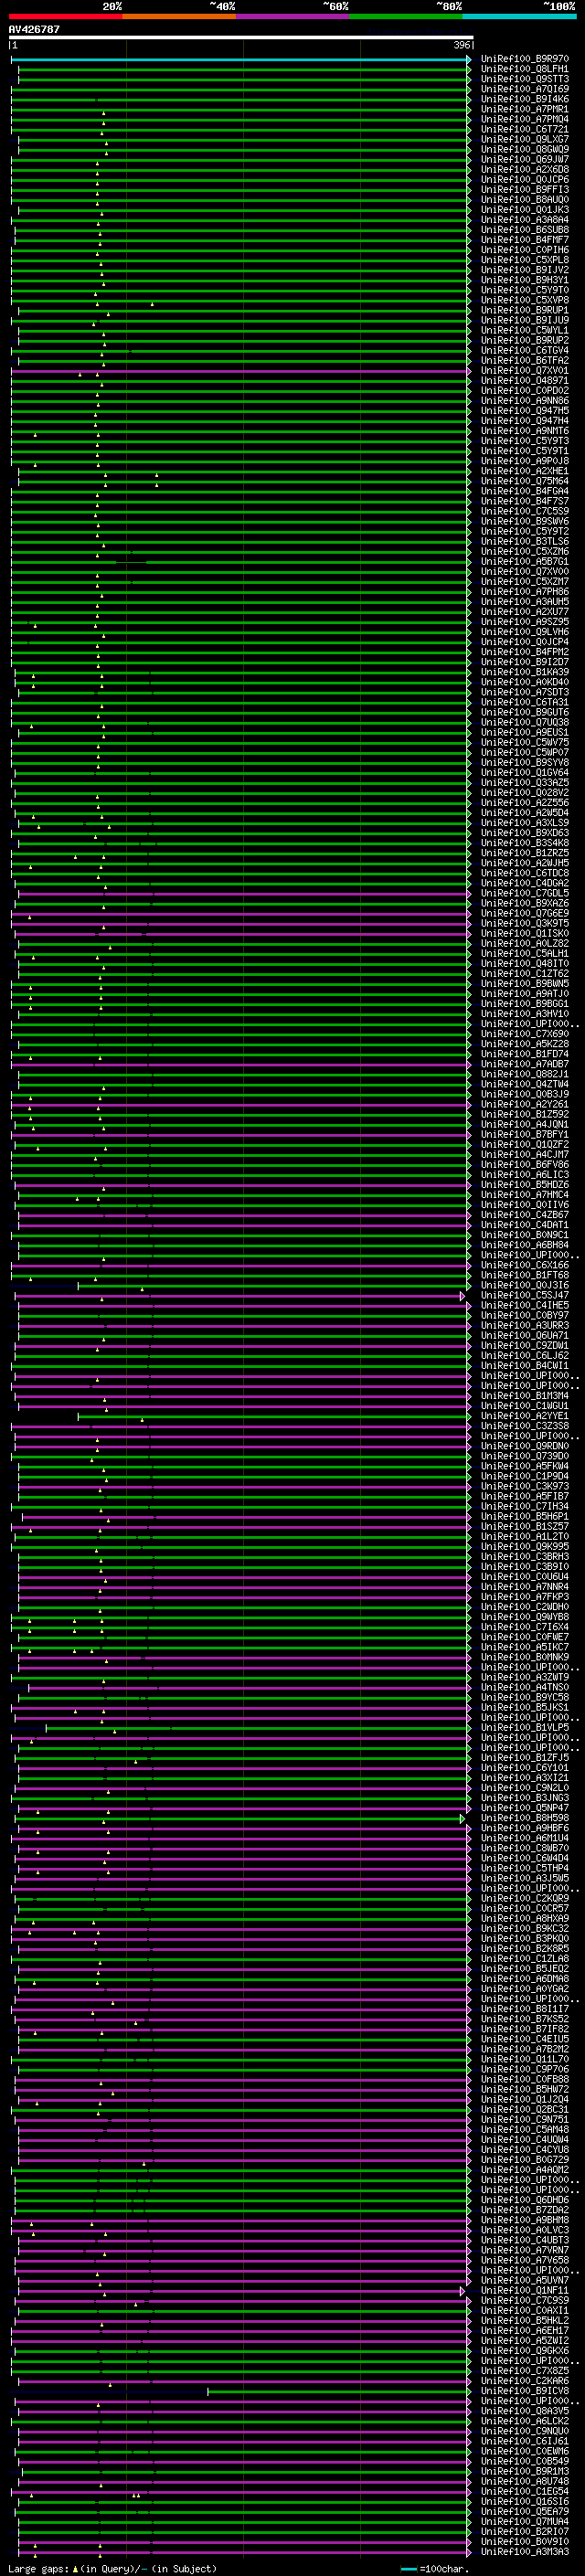Open hit UniRef100_C5SJ47

pyautogui.click(x=524, y=1295)
